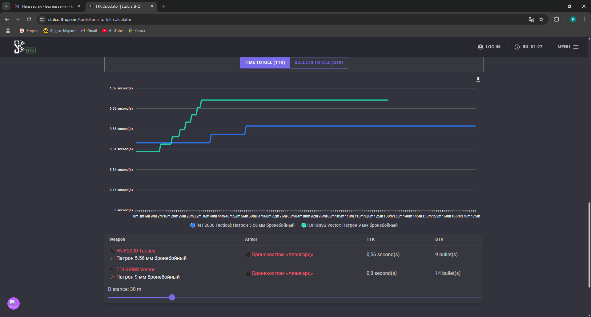Click Патрон 9 мм бронебойный table text
591x317 pixels.
(148, 277)
